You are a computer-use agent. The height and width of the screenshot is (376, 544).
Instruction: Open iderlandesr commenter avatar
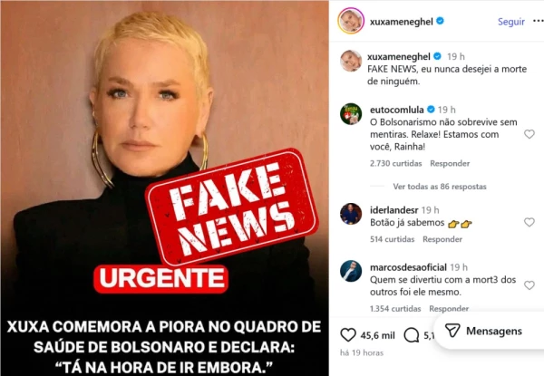click(x=351, y=214)
